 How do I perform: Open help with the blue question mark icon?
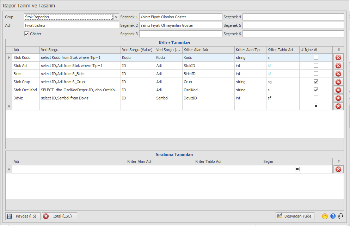(333, 216)
